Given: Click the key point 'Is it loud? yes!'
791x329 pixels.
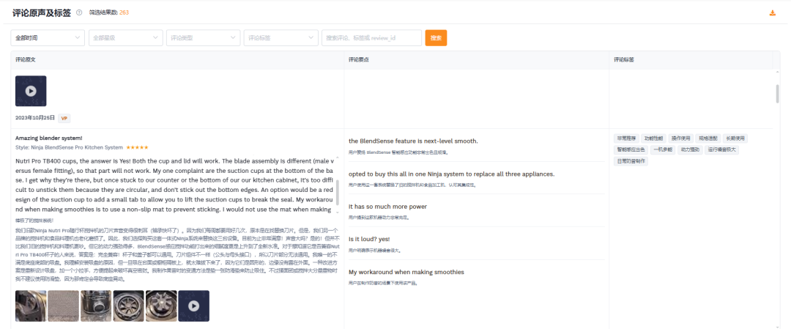Looking at the screenshot, I should point(369,239).
